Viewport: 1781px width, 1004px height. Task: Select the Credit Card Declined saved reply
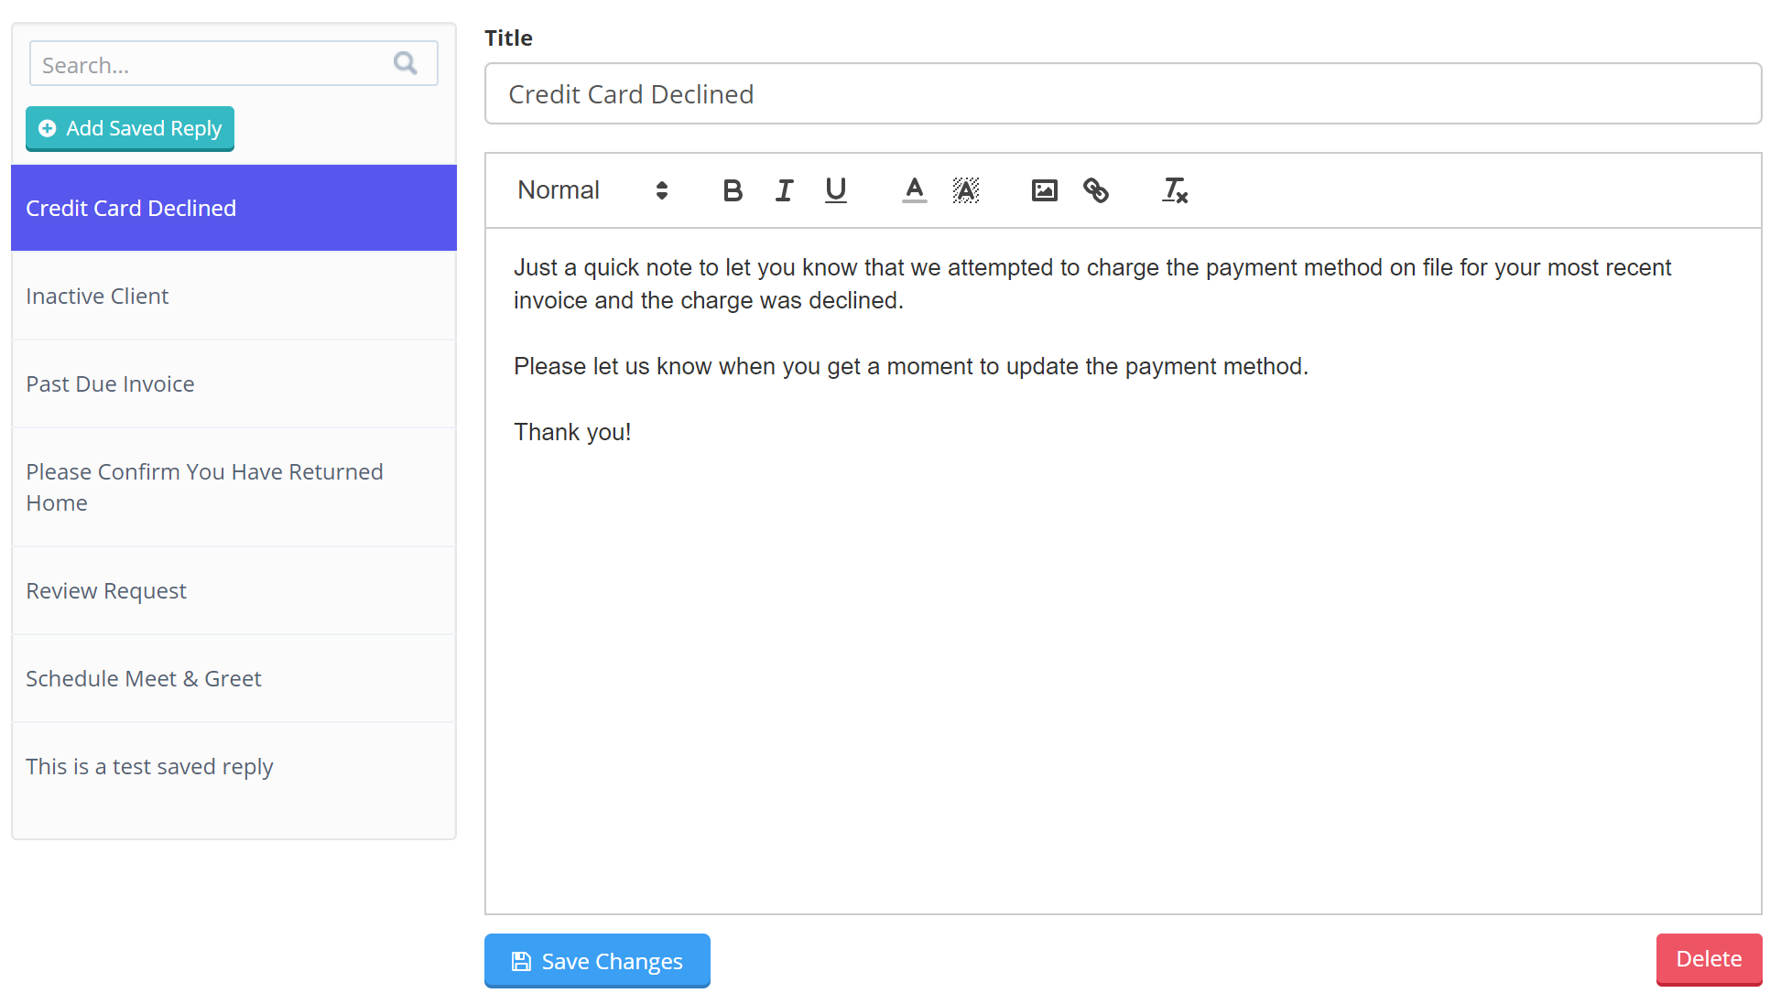[233, 207]
